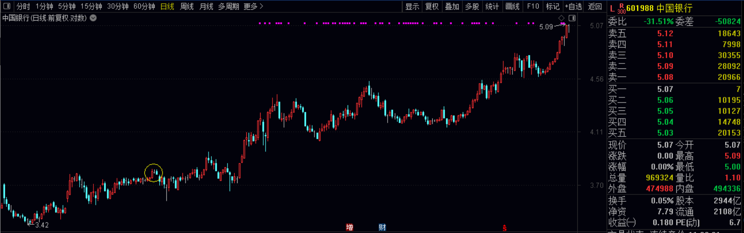Add stock via +自选 button
744x233 pixels.
pos(574,6)
